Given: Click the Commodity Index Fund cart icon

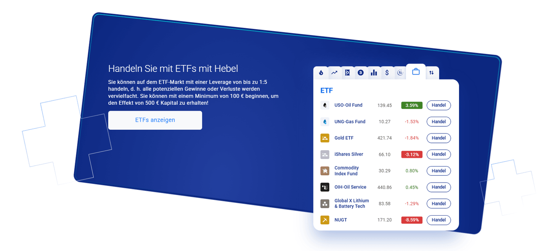Looking at the screenshot, I should (325, 171).
